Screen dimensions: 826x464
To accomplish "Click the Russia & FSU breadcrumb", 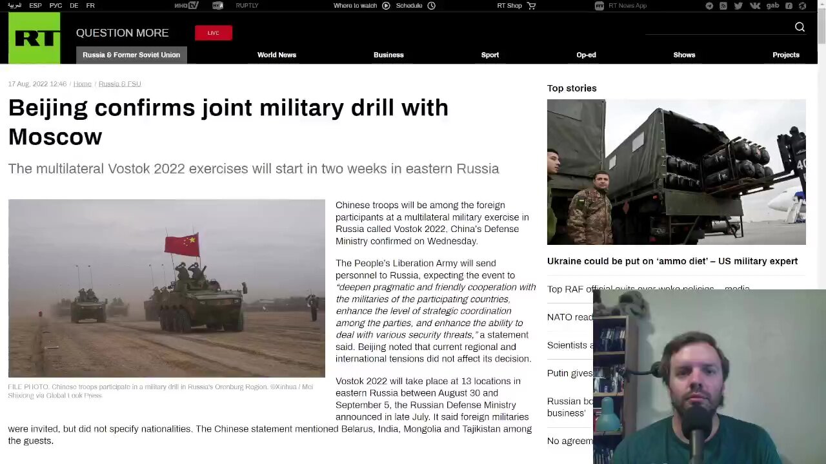I will coord(119,84).
